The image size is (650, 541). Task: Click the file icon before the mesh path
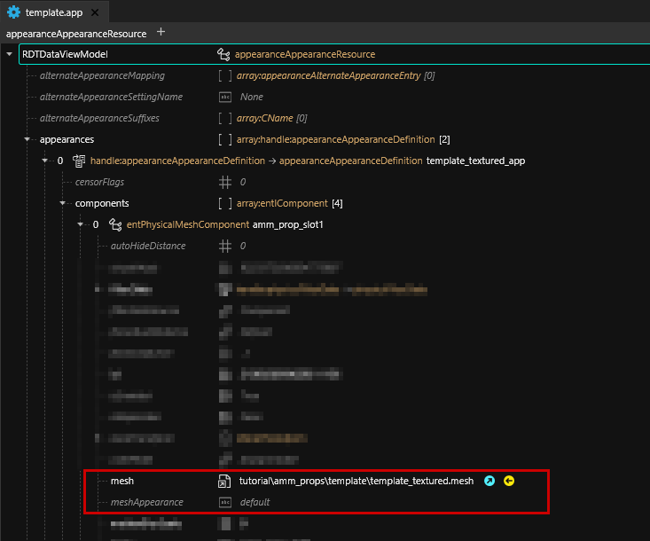click(225, 481)
